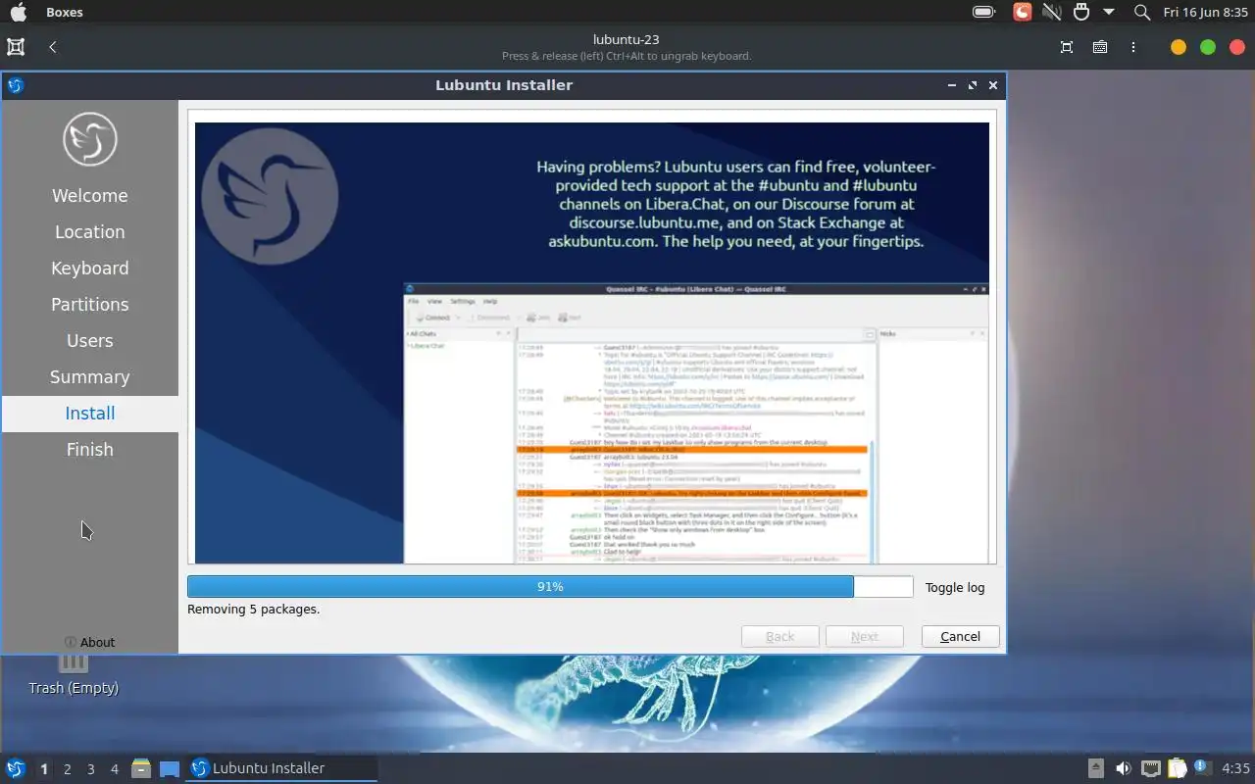Open the clock showing Fri 16 Jun 8:35

[1205, 12]
